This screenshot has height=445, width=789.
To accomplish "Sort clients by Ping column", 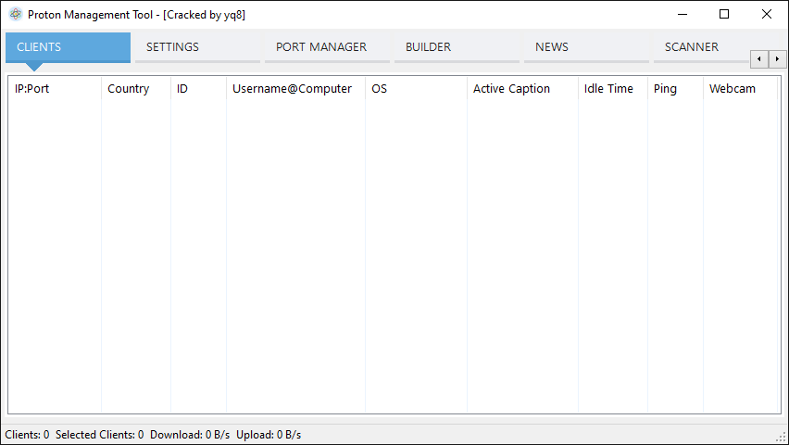I will coord(665,89).
